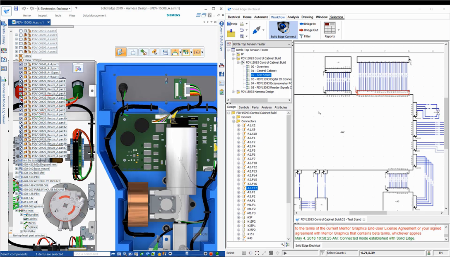Toggle visibility checkbox for PDV-00422_Resize_A.par:1
Image resolution: width=450 pixels, height=257 pixels.
click(x=20, y=81)
